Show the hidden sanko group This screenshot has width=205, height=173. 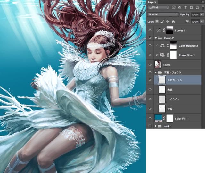pos(150,126)
